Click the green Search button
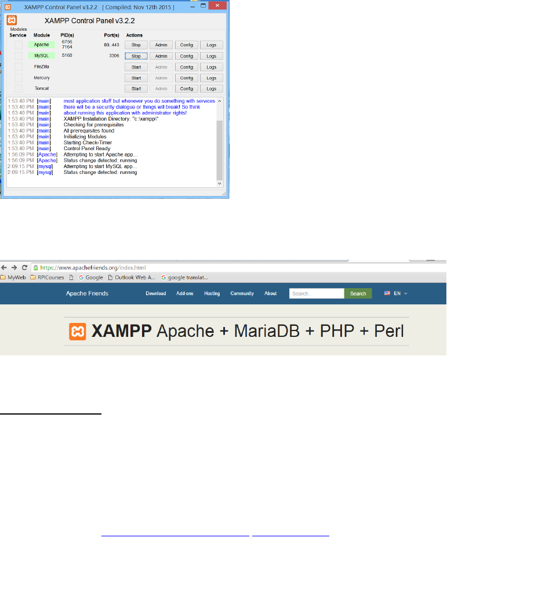 358,293
